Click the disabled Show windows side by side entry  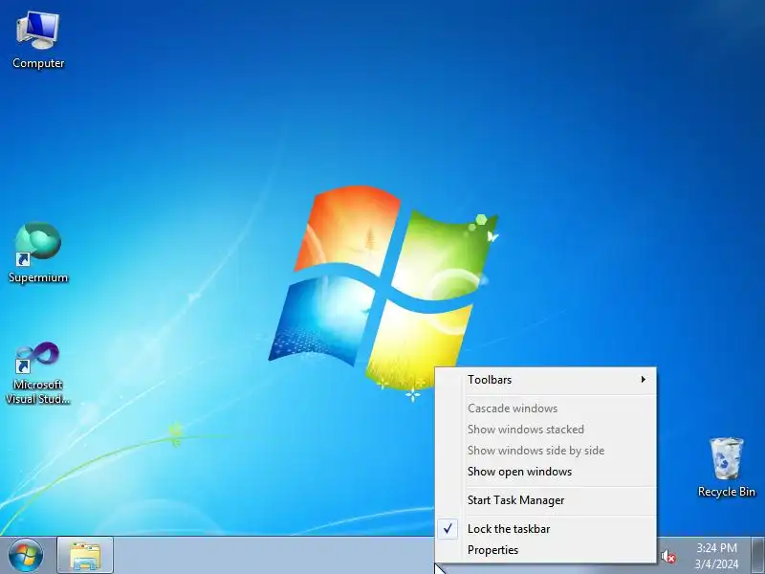point(546,451)
